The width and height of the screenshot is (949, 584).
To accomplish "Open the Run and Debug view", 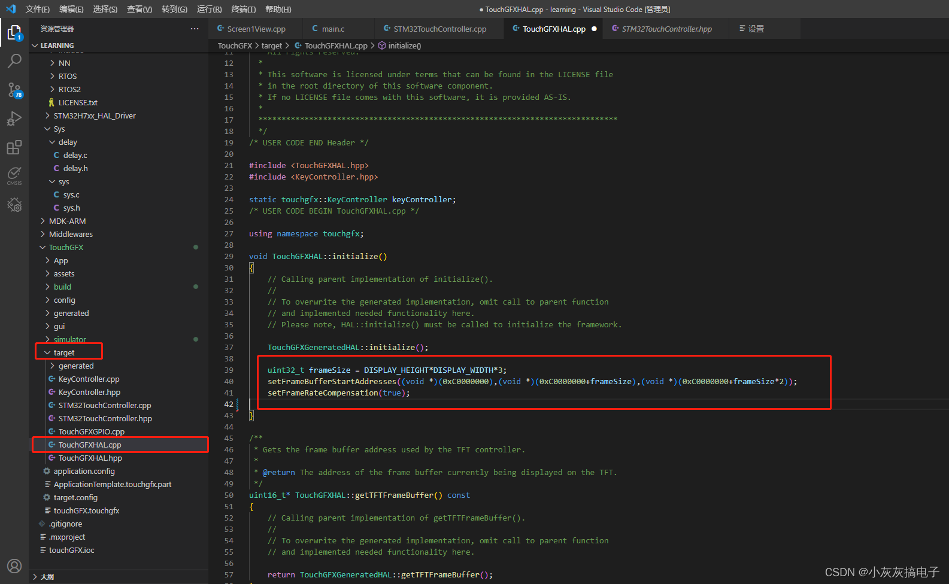I will point(14,118).
